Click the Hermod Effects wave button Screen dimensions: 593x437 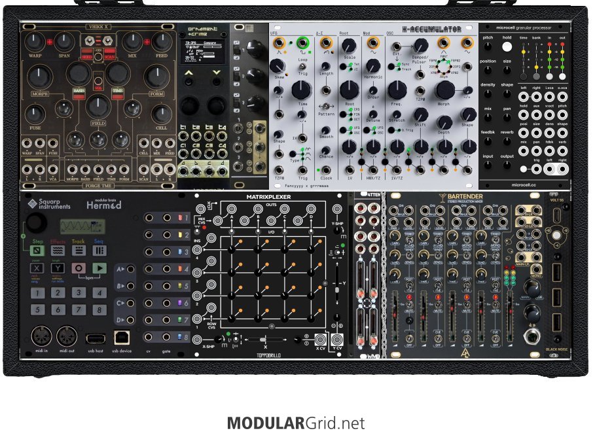tap(58, 251)
